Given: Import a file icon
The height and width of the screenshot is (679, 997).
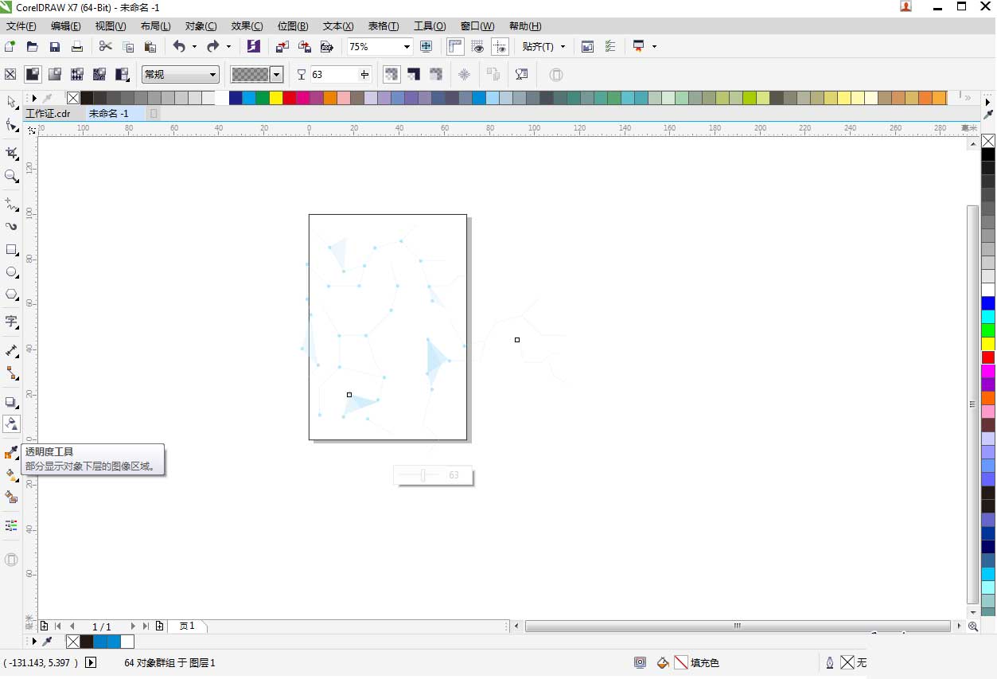Looking at the screenshot, I should coord(282,46).
